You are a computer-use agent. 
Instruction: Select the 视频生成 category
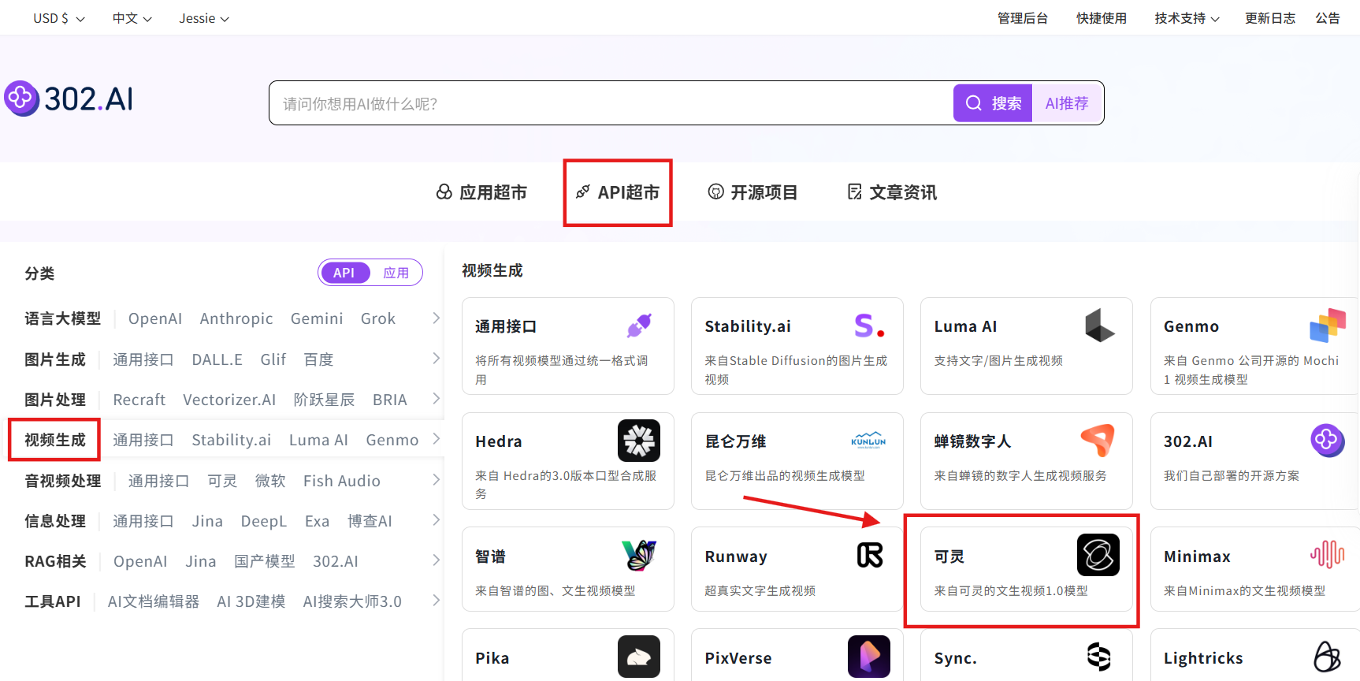pos(55,440)
